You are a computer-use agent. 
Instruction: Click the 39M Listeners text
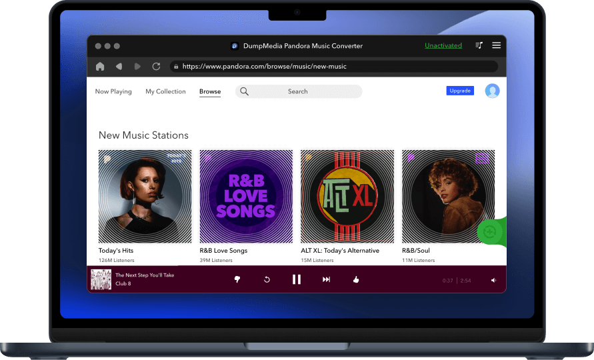coord(216,261)
